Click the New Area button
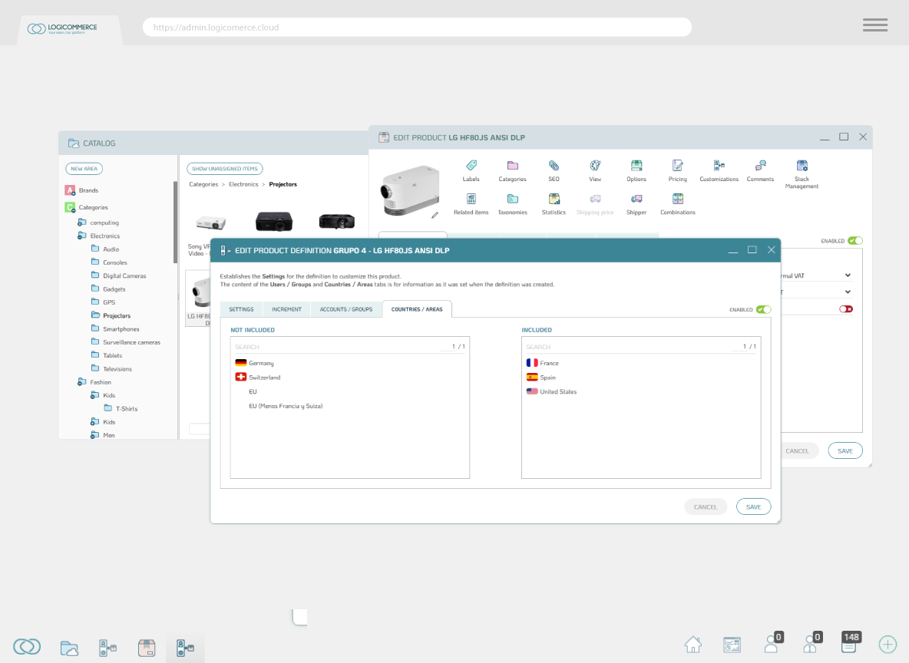 (x=84, y=169)
